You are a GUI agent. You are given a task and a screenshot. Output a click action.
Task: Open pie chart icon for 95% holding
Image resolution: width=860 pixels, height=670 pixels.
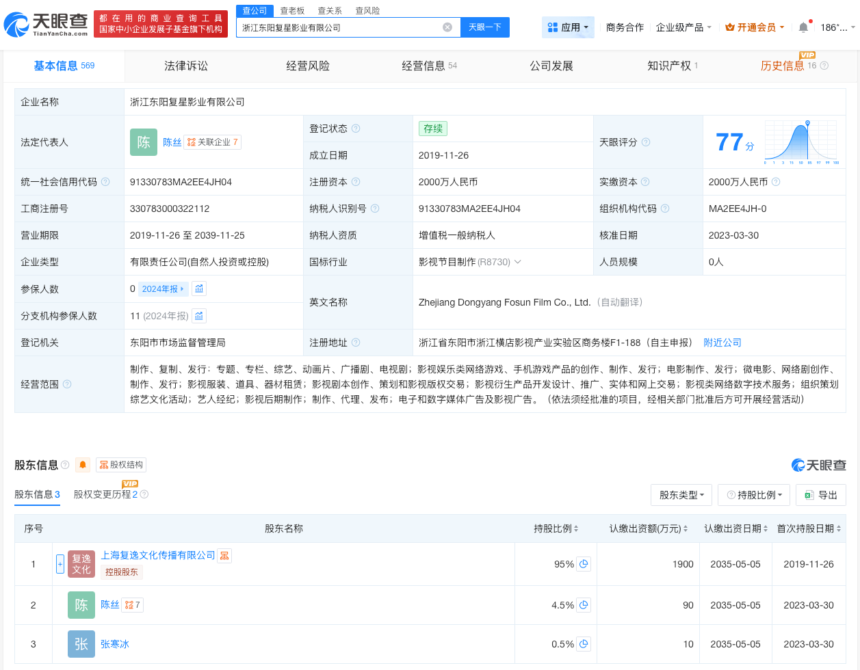(x=584, y=564)
